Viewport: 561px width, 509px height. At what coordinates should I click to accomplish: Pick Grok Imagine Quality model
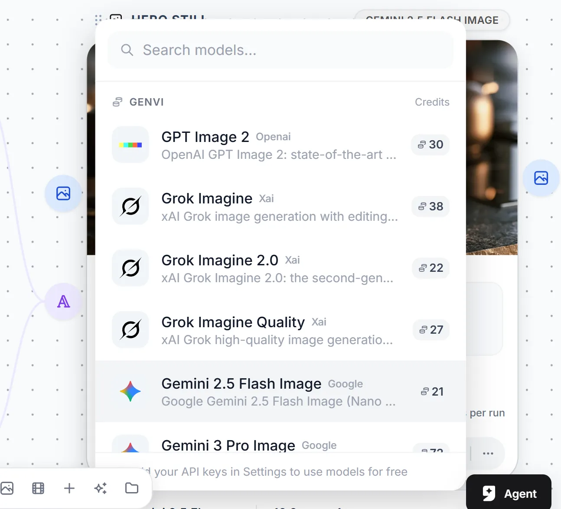coord(280,330)
